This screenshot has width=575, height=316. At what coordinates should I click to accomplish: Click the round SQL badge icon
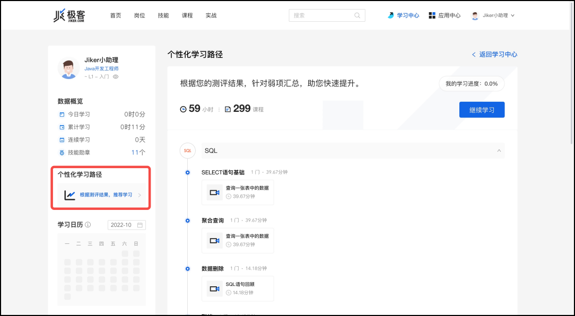click(187, 151)
